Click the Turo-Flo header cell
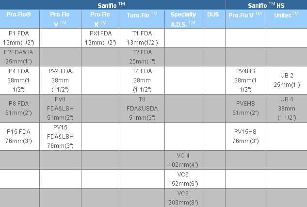Image resolution: width=307 pixels, height=207 pixels. point(142,19)
